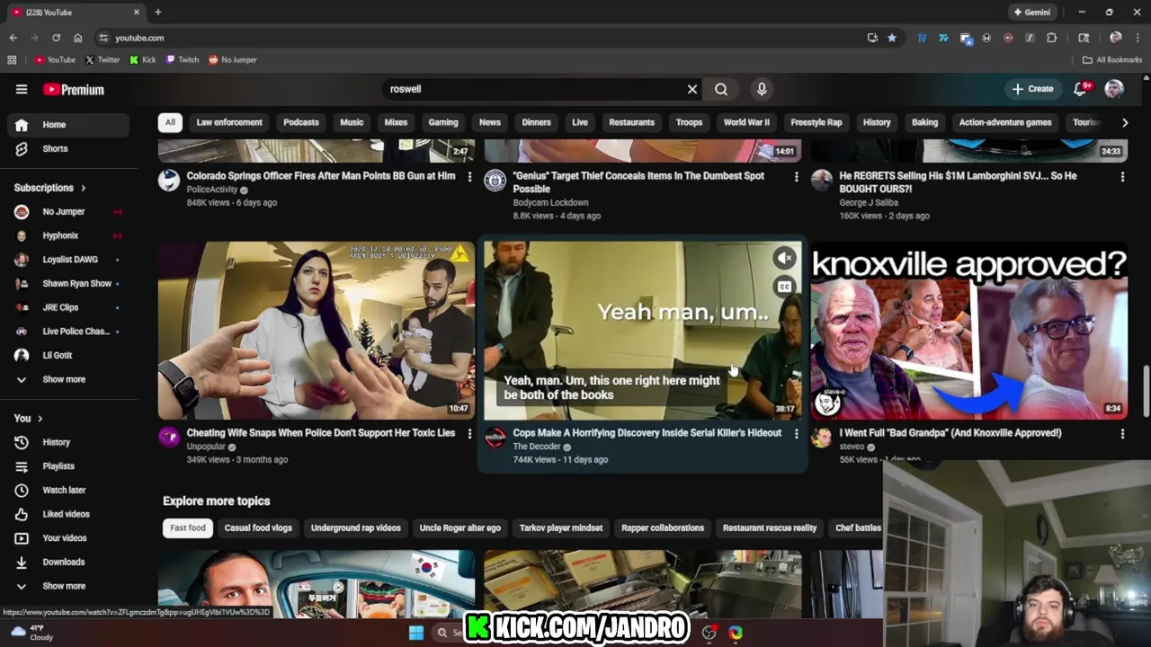Open the Windows Start menu
This screenshot has height=647, width=1151.
pos(416,633)
